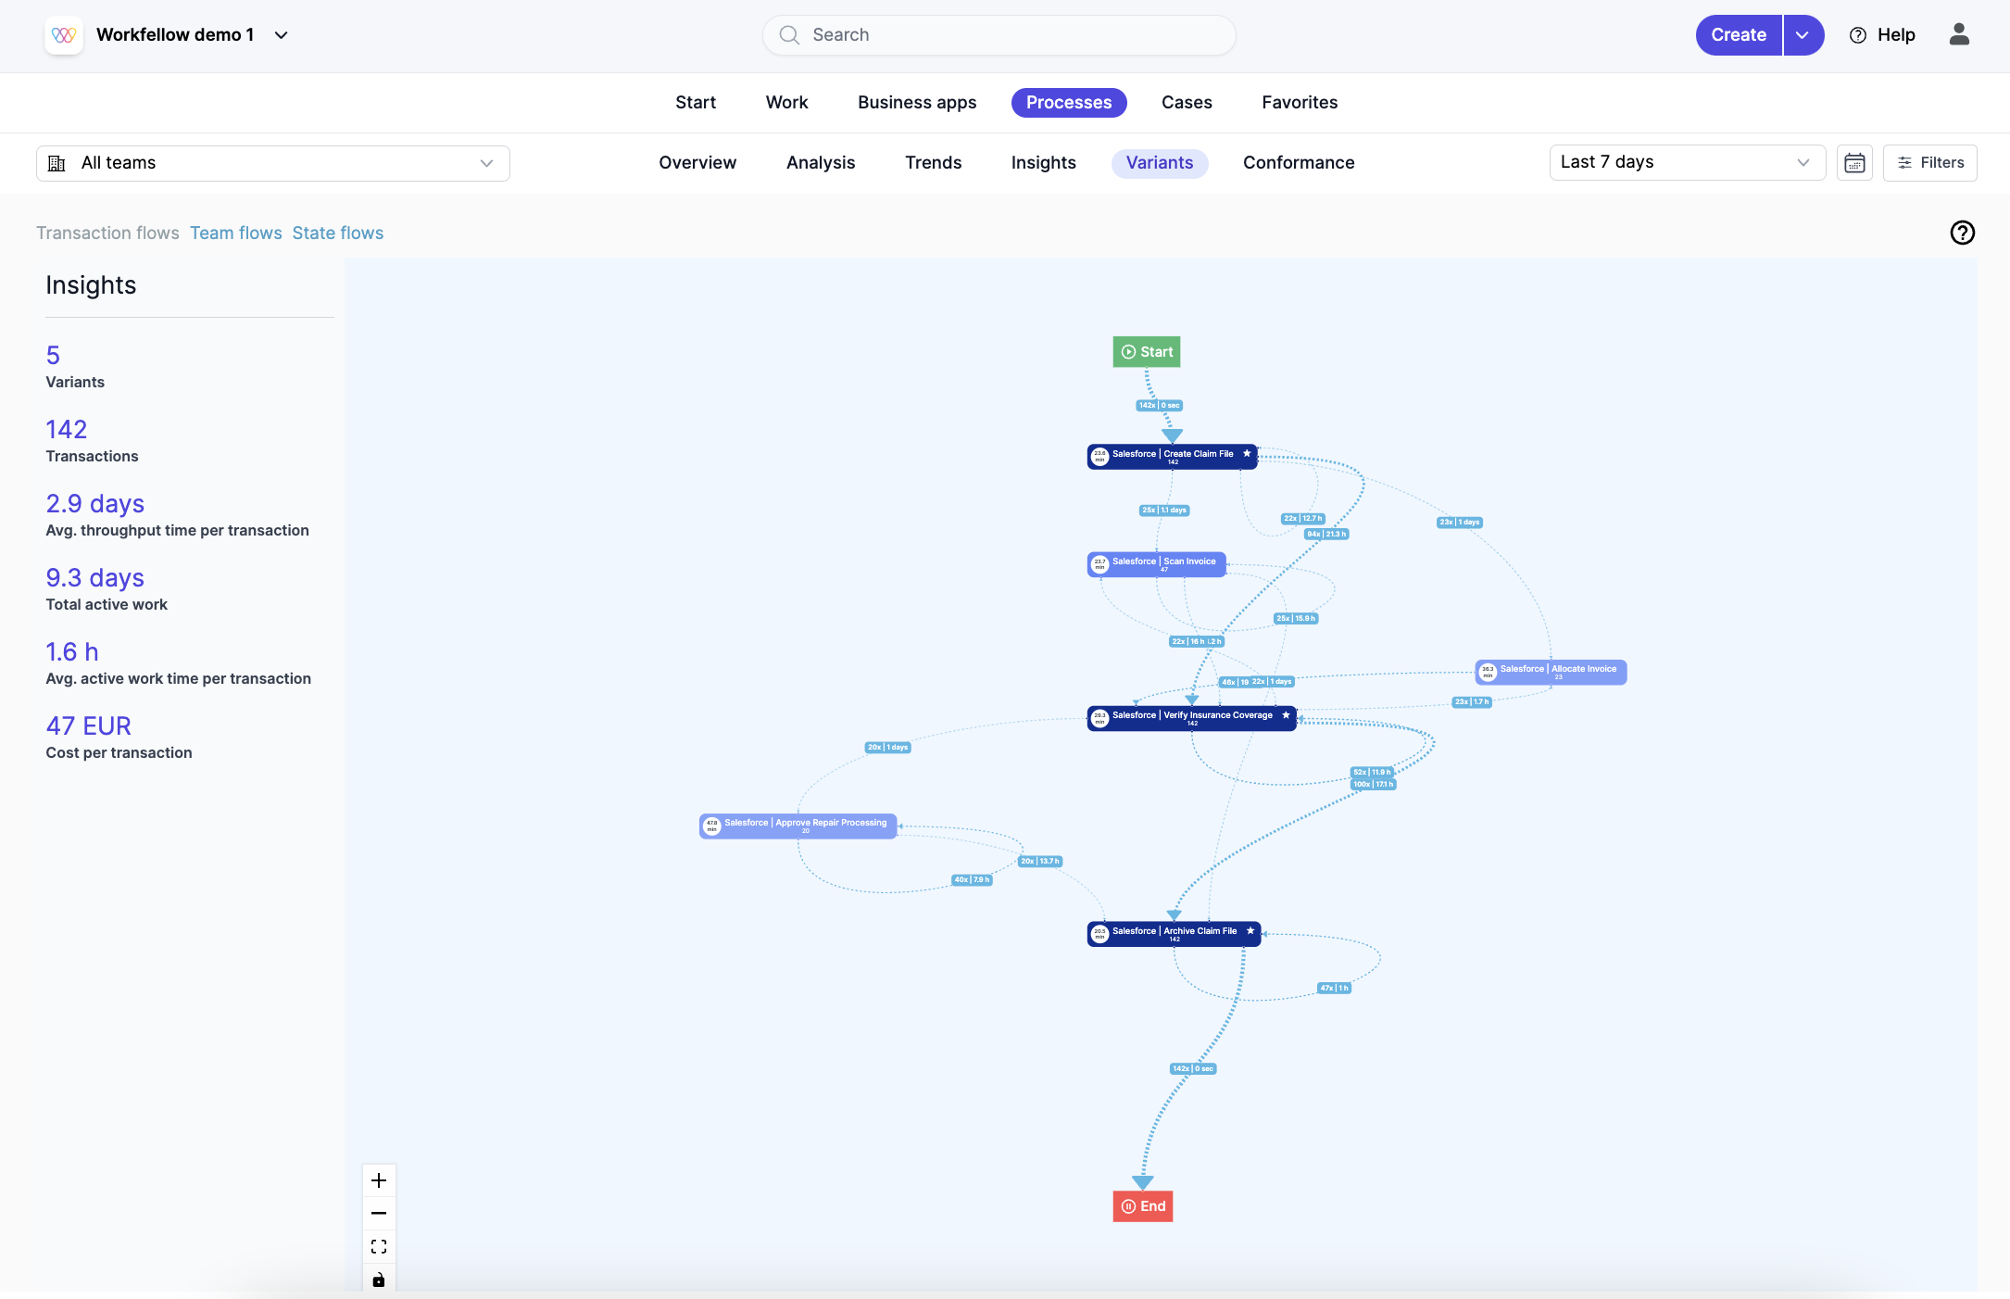This screenshot has width=2010, height=1299.
Task: Click the 2.9 days throughput time value
Action: click(x=95, y=504)
